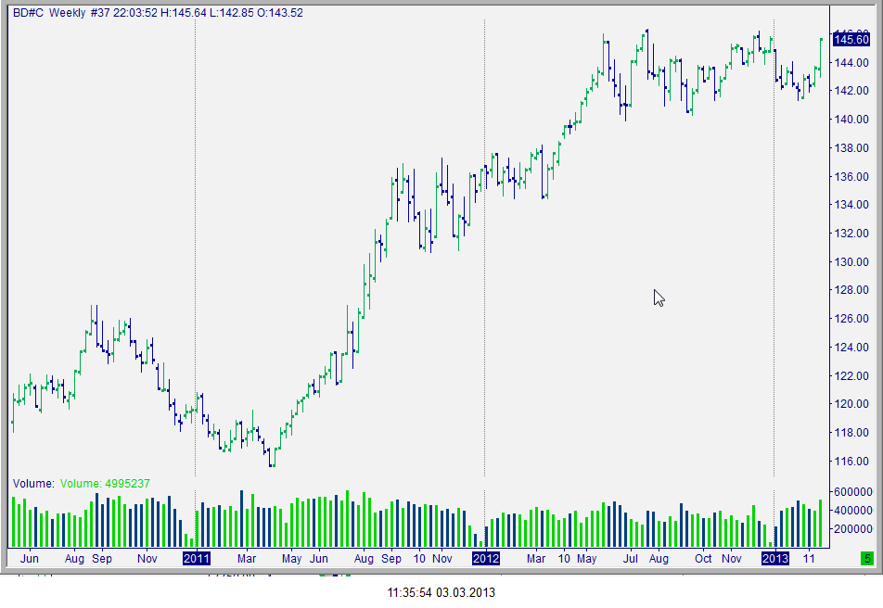Screen dimensions: 883x608
Task: Click the Jul label on time axis
Action: 630,559
